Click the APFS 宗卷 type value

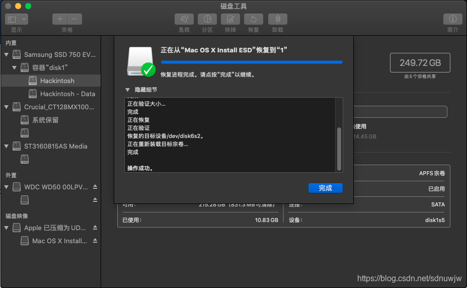(x=432, y=173)
